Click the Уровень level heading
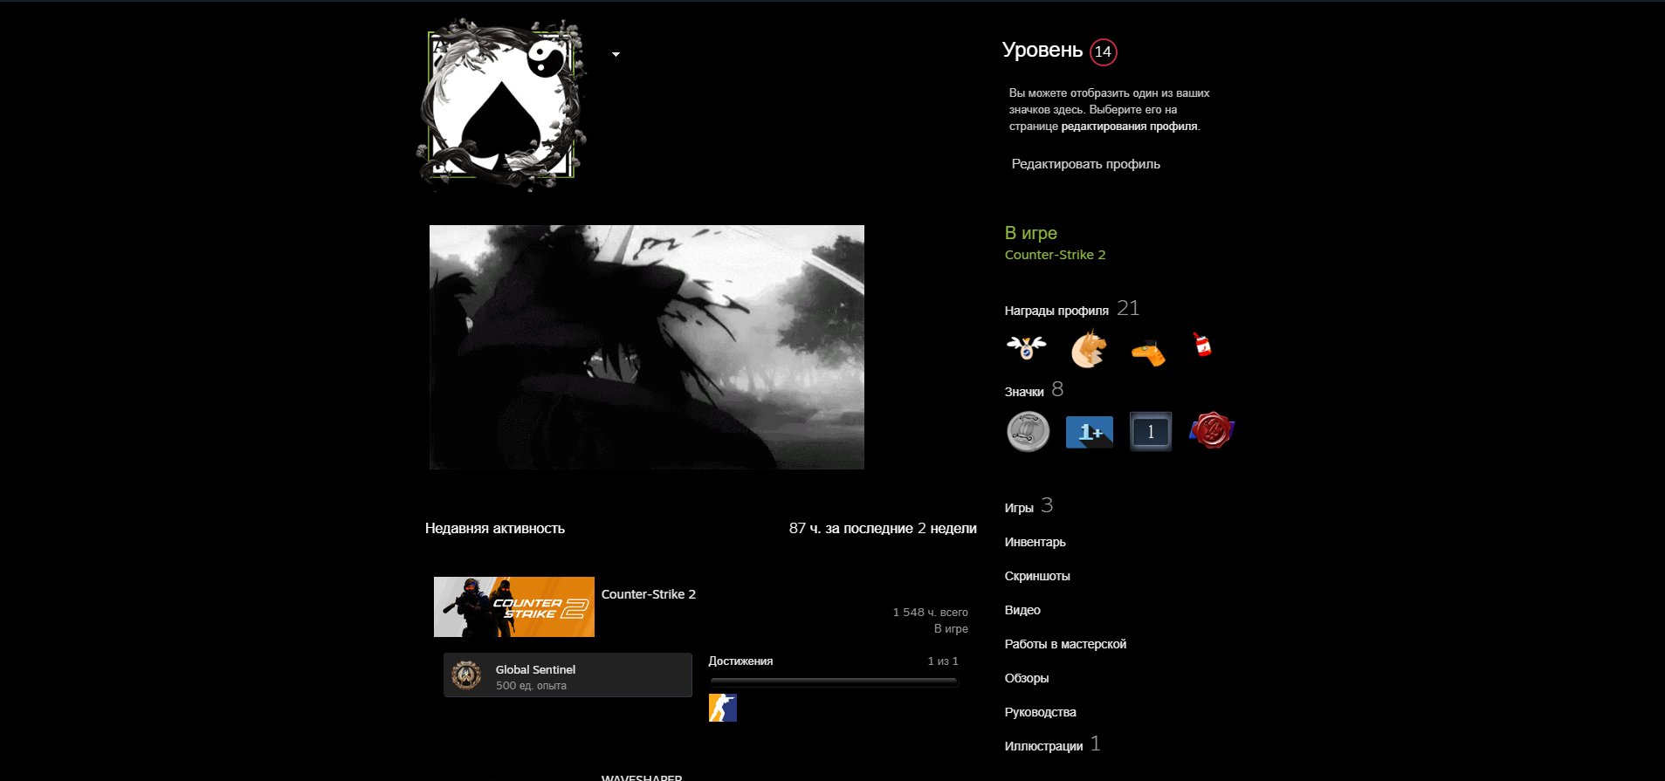Image resolution: width=1665 pixels, height=781 pixels. (x=1042, y=50)
